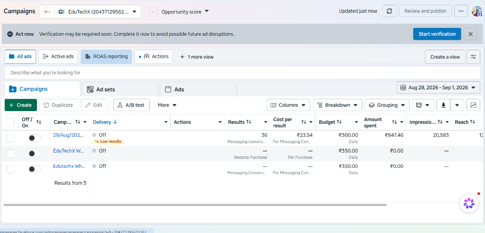Click the horizontal table scrollbar
Viewport: 485px width, 233px height.
pos(195,205)
